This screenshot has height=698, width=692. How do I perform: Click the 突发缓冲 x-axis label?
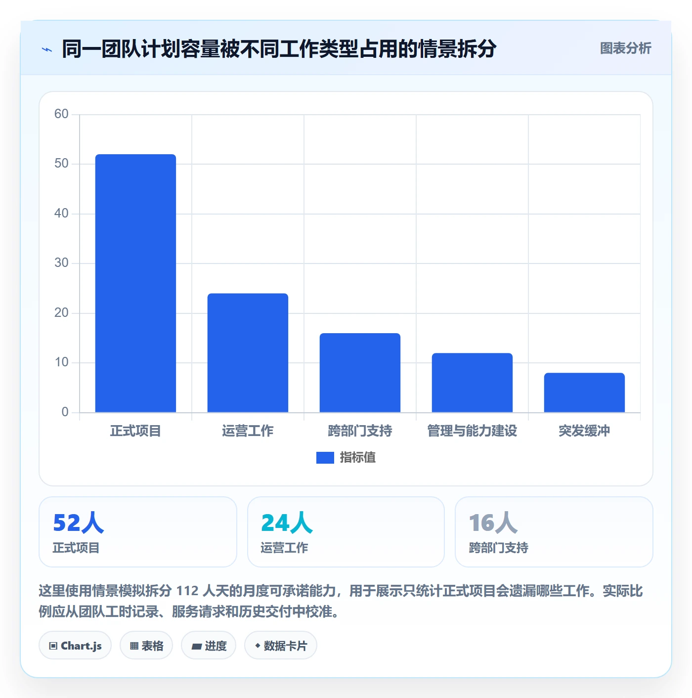pyautogui.click(x=584, y=431)
